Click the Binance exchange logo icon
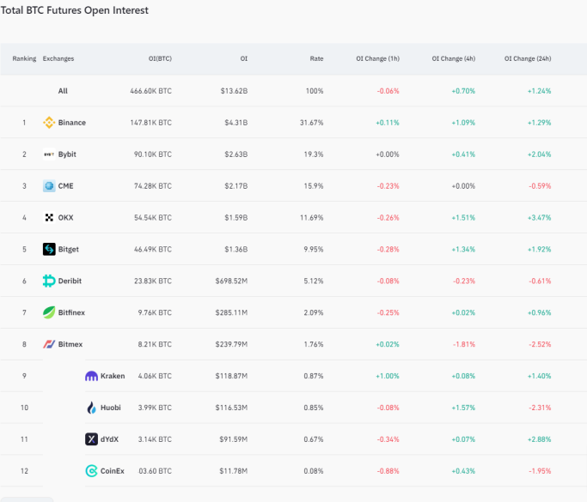587x502 pixels. click(49, 123)
